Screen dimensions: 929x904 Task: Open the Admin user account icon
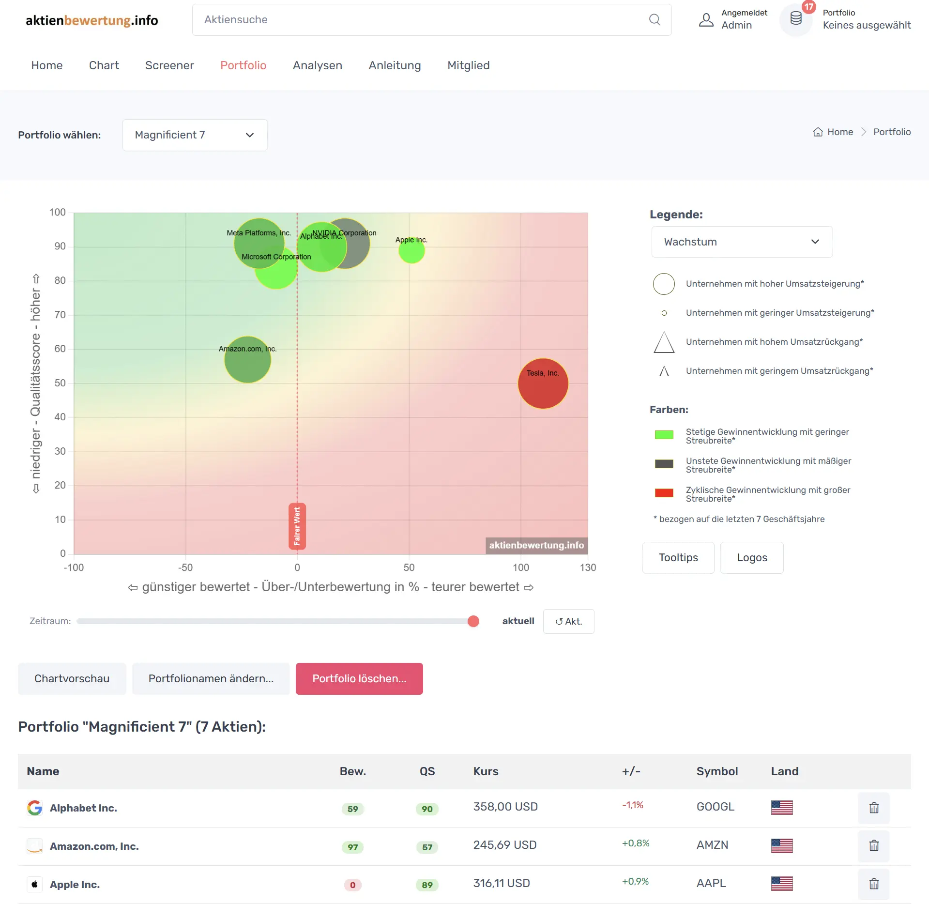point(706,19)
